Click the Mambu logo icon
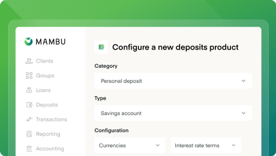Viewport: 276px width, 156px height. 29,42
